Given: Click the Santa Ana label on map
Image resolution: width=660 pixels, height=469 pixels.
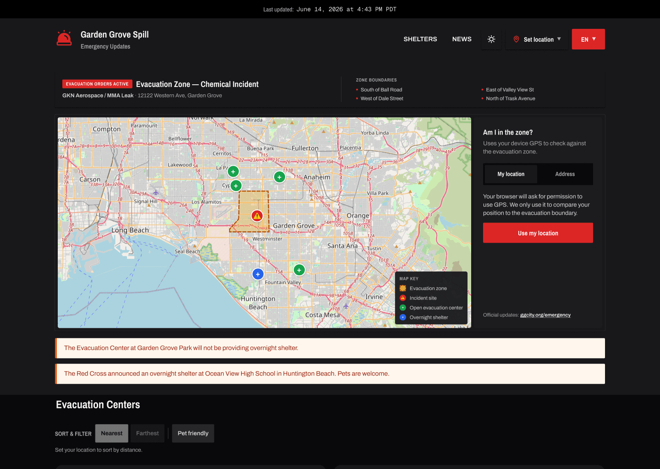Looking at the screenshot, I should click(x=342, y=246).
